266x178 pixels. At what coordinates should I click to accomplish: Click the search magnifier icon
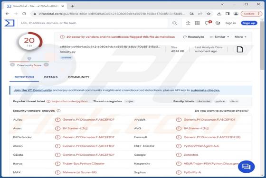click(175, 23)
